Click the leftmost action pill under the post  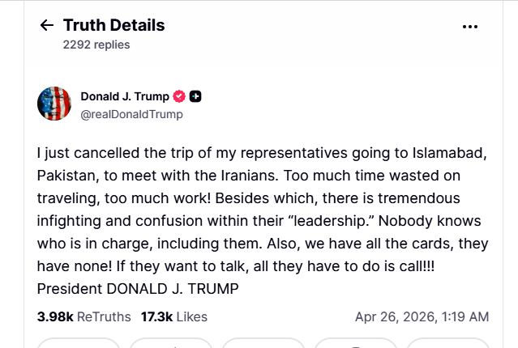tap(79, 343)
